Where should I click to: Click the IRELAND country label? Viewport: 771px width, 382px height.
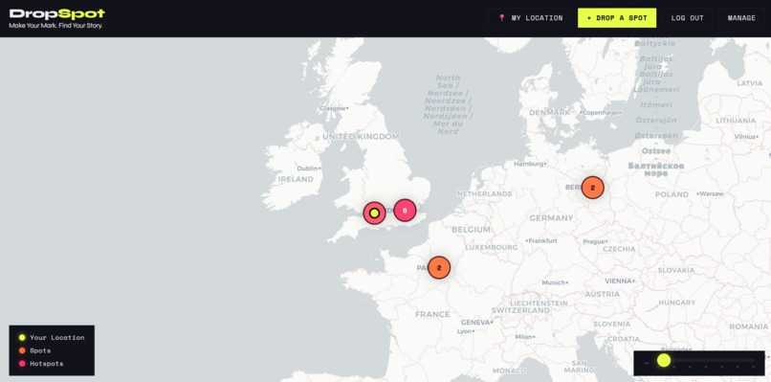click(296, 179)
